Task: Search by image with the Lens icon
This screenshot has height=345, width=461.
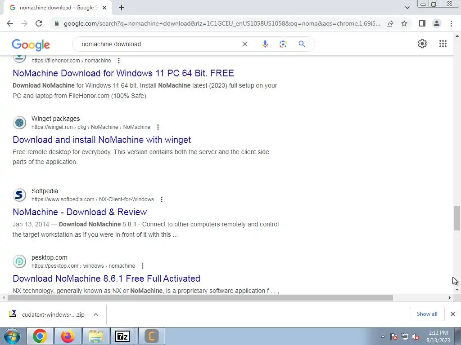Action: pos(283,44)
